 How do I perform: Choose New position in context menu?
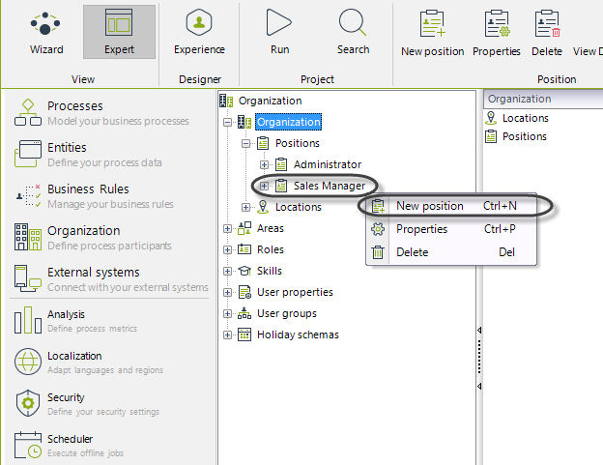point(451,206)
